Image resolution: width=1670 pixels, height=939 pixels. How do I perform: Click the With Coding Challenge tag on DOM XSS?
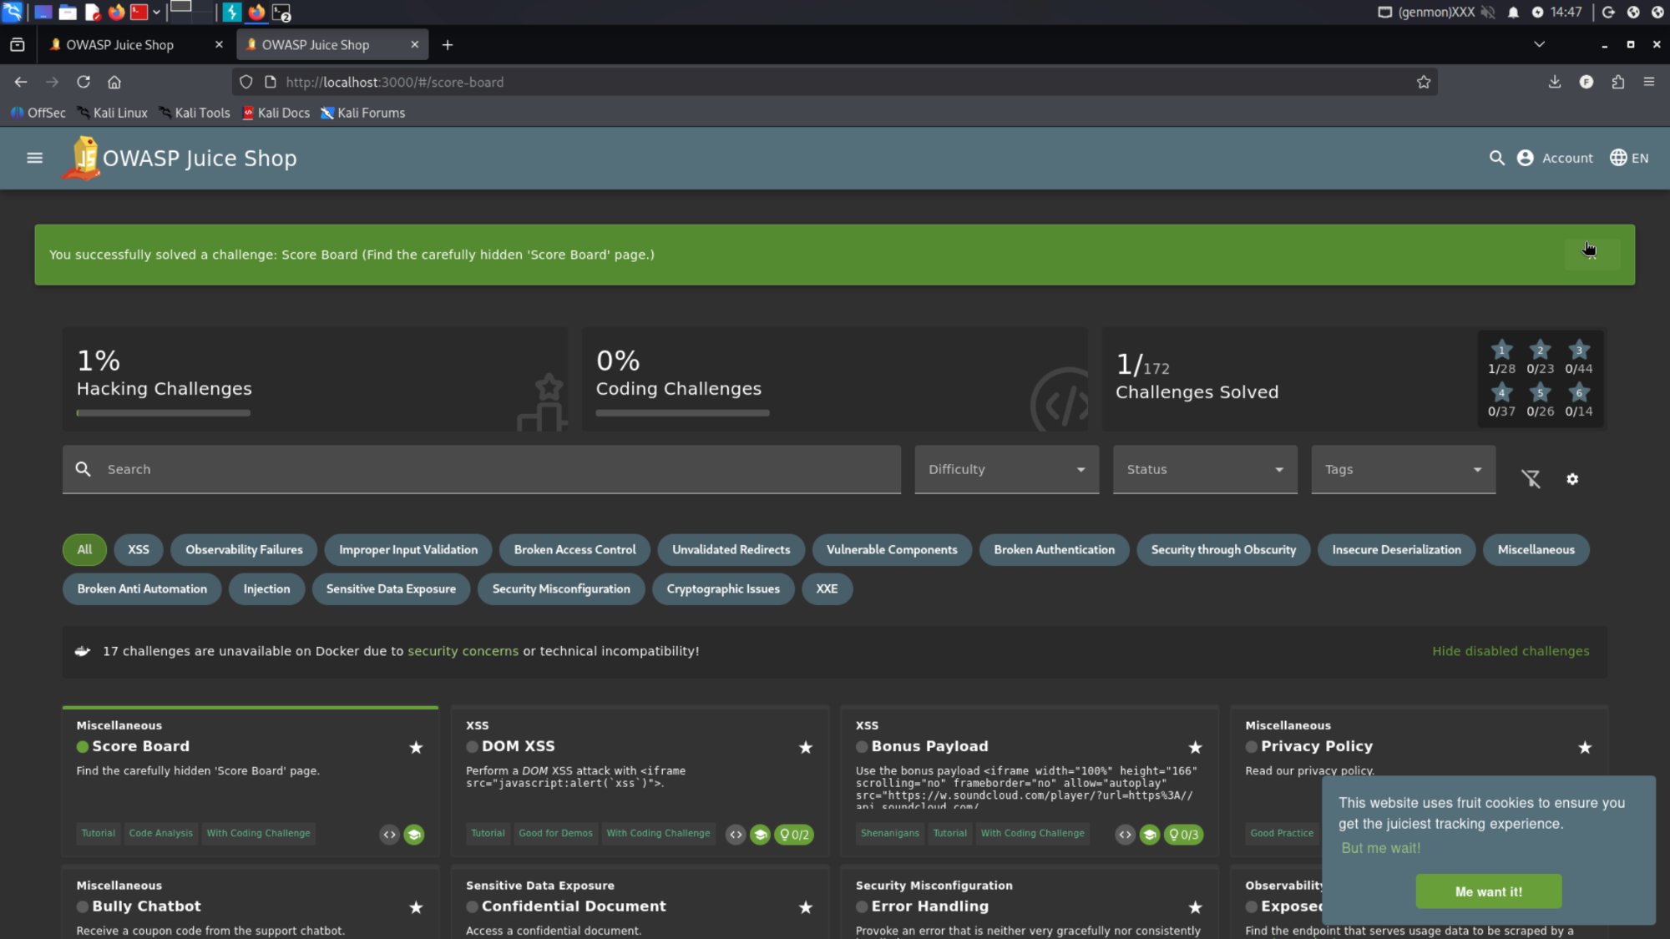pyautogui.click(x=658, y=833)
